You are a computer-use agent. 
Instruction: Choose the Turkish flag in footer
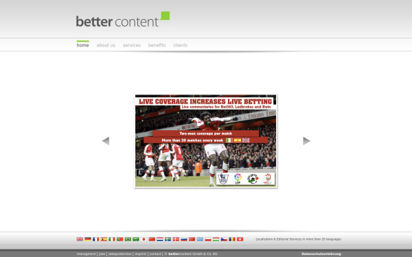192,239
